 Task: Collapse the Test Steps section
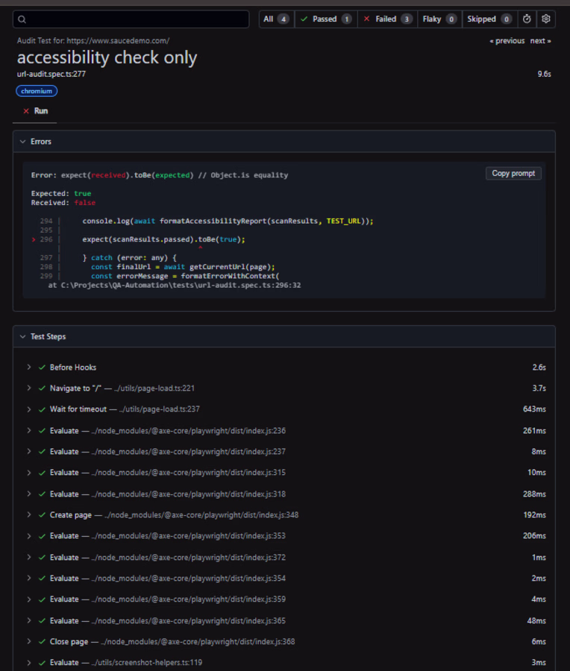(x=22, y=337)
